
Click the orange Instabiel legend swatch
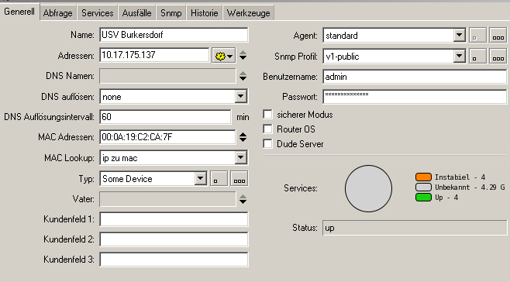(x=423, y=177)
